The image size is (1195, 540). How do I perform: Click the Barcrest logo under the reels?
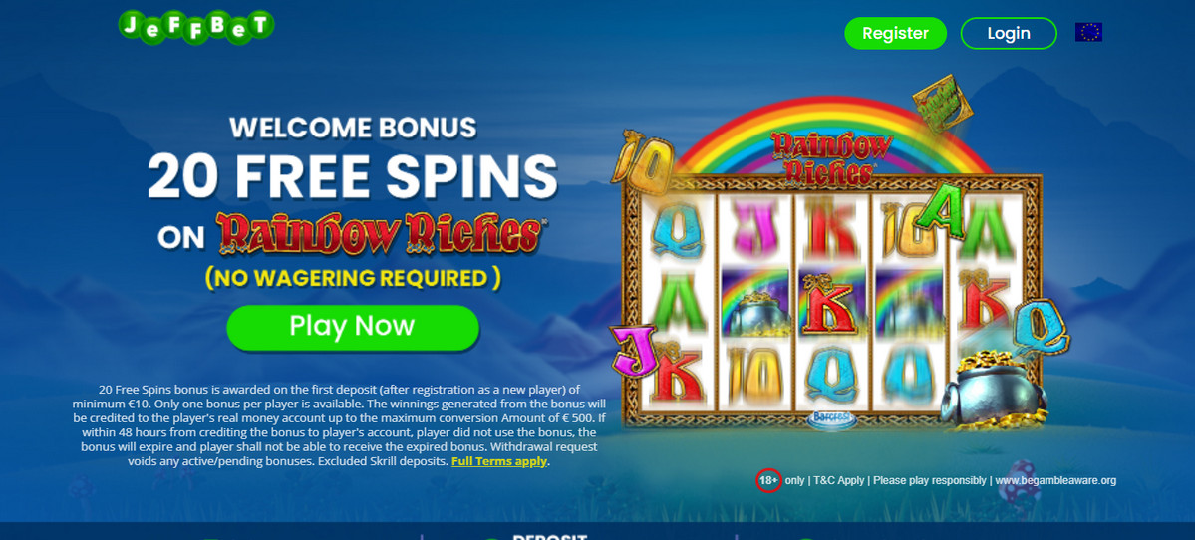click(x=832, y=419)
